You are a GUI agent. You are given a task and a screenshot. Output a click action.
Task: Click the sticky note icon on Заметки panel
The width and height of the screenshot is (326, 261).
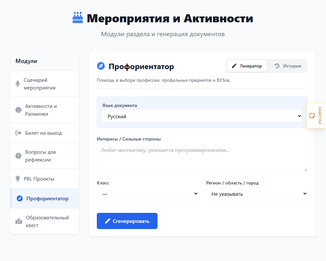[x=312, y=116]
